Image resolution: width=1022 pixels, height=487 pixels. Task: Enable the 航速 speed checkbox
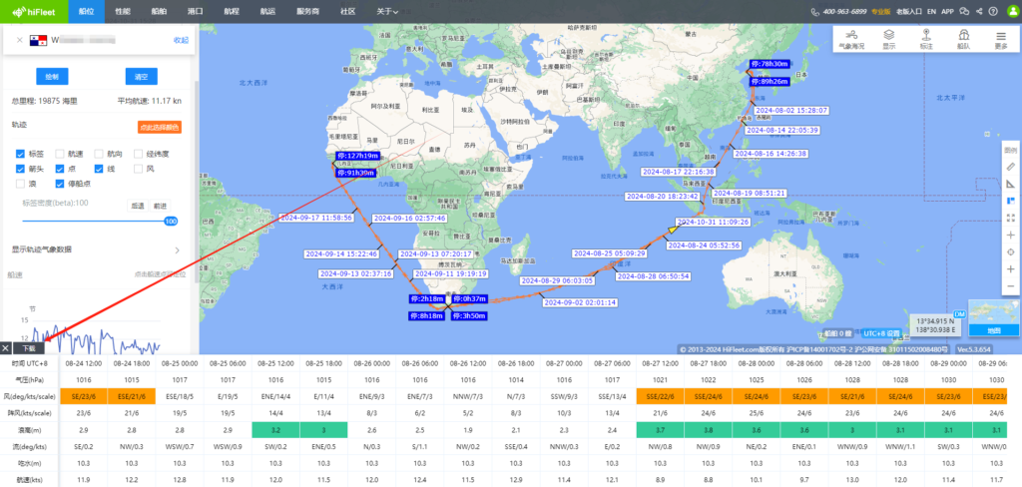point(59,154)
